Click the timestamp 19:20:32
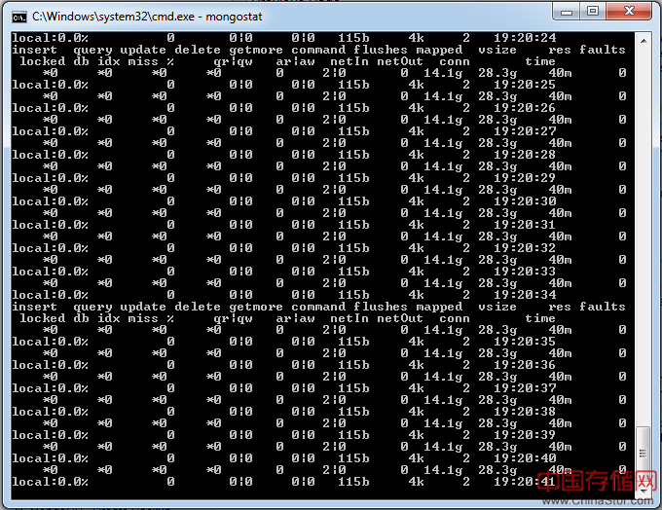The image size is (662, 510). coord(525,248)
